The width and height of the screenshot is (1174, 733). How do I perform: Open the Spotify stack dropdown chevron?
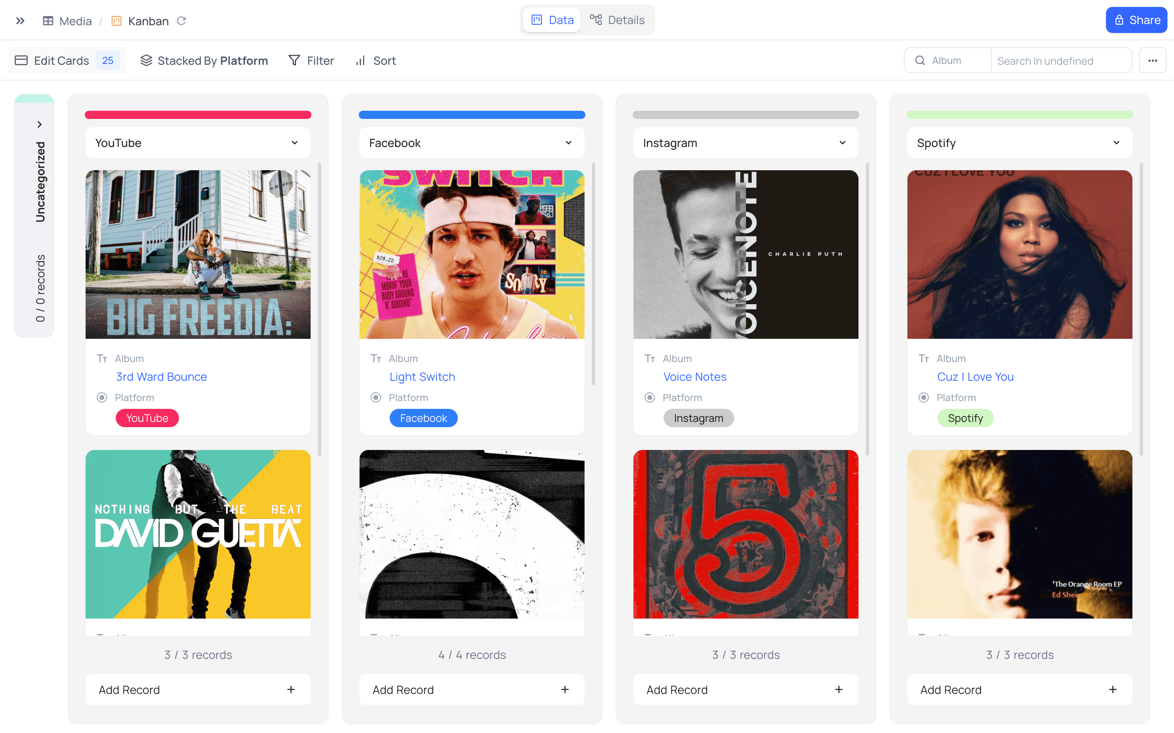tap(1116, 143)
